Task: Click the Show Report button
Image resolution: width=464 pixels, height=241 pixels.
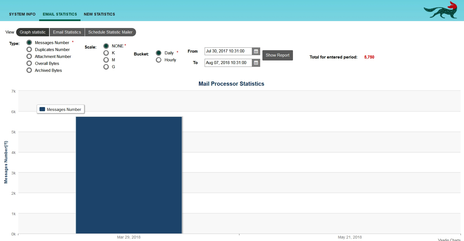Action: tap(277, 55)
